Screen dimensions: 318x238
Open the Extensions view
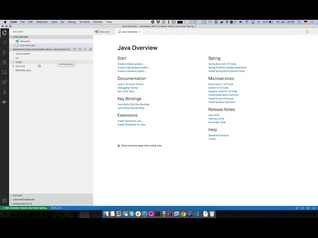click(4, 82)
